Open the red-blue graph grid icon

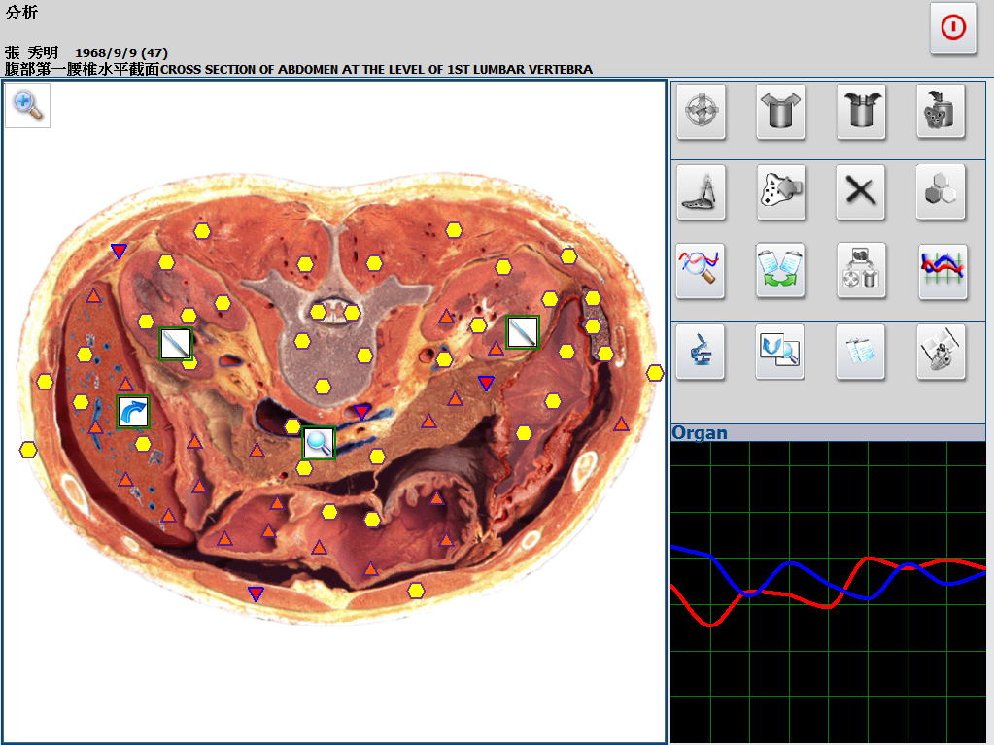click(x=941, y=271)
